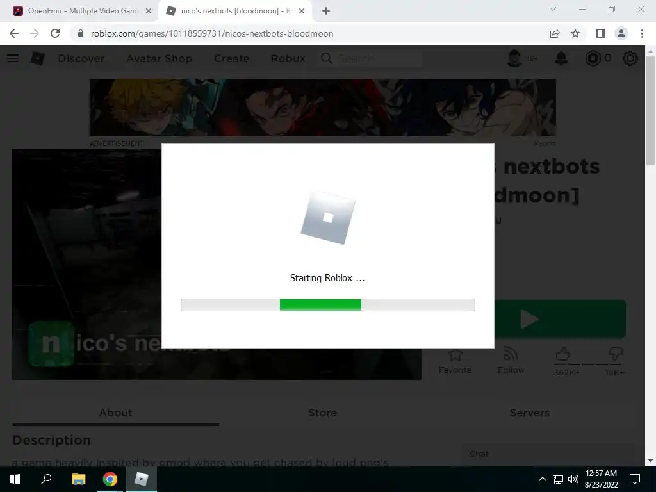Image resolution: width=656 pixels, height=492 pixels.
Task: Open the Windows Start menu
Action: [15, 479]
